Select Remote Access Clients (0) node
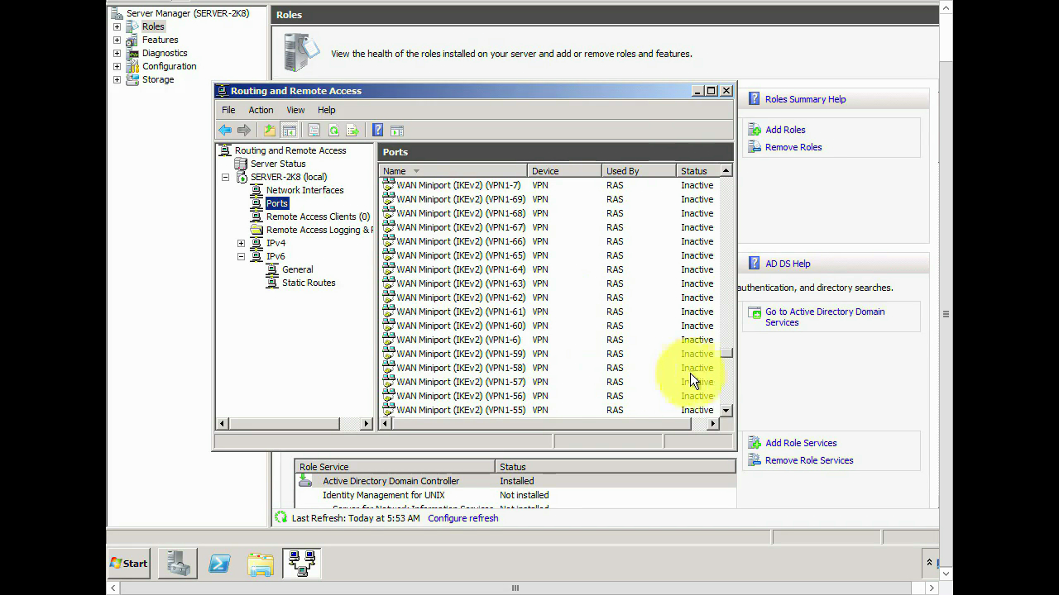1059x595 pixels. tap(318, 217)
